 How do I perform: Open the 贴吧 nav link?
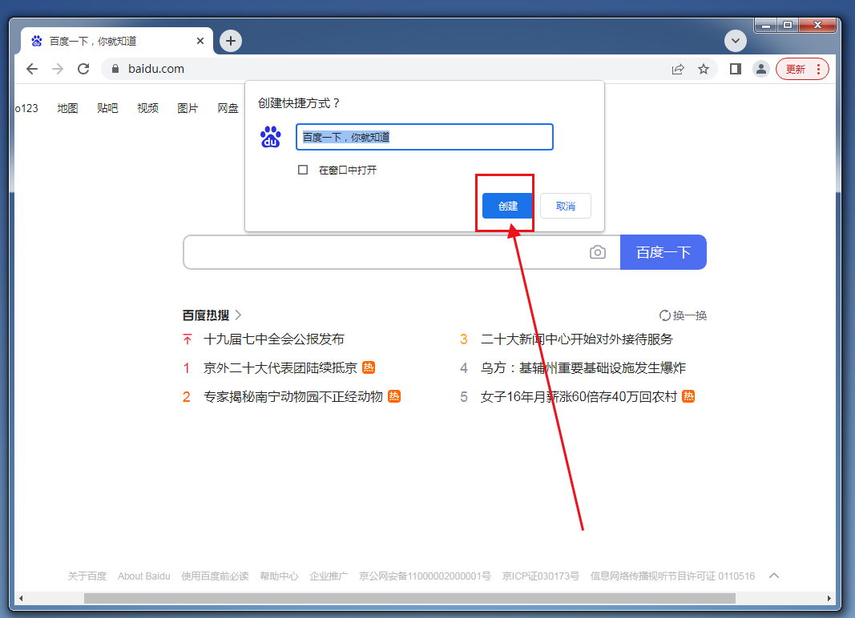(107, 108)
